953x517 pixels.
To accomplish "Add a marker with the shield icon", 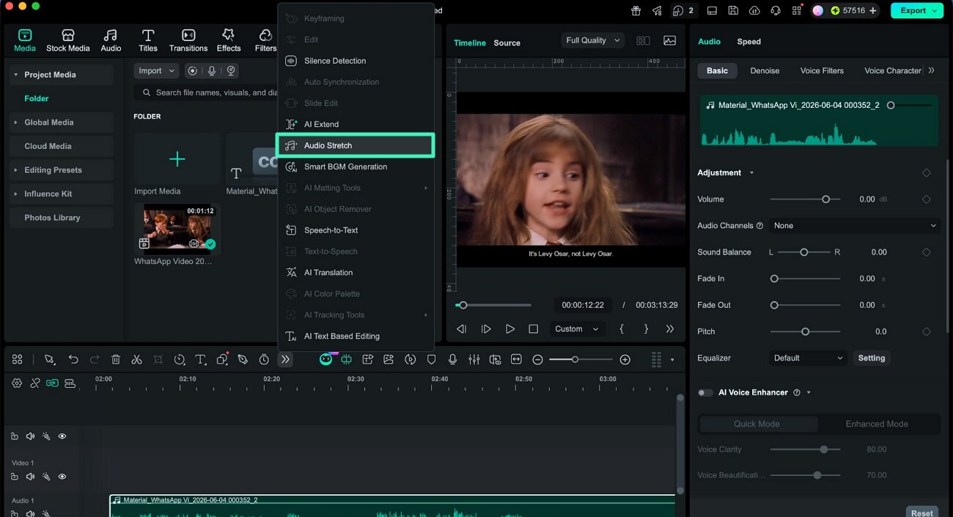I will pos(432,359).
